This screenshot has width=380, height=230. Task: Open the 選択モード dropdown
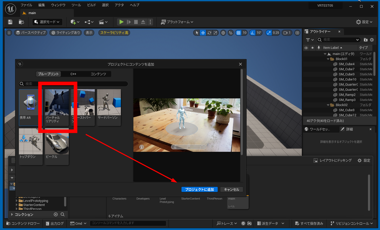(x=47, y=22)
